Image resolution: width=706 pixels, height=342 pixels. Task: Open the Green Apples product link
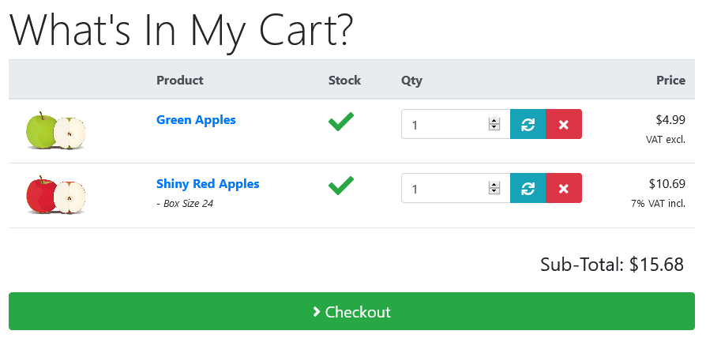click(196, 120)
